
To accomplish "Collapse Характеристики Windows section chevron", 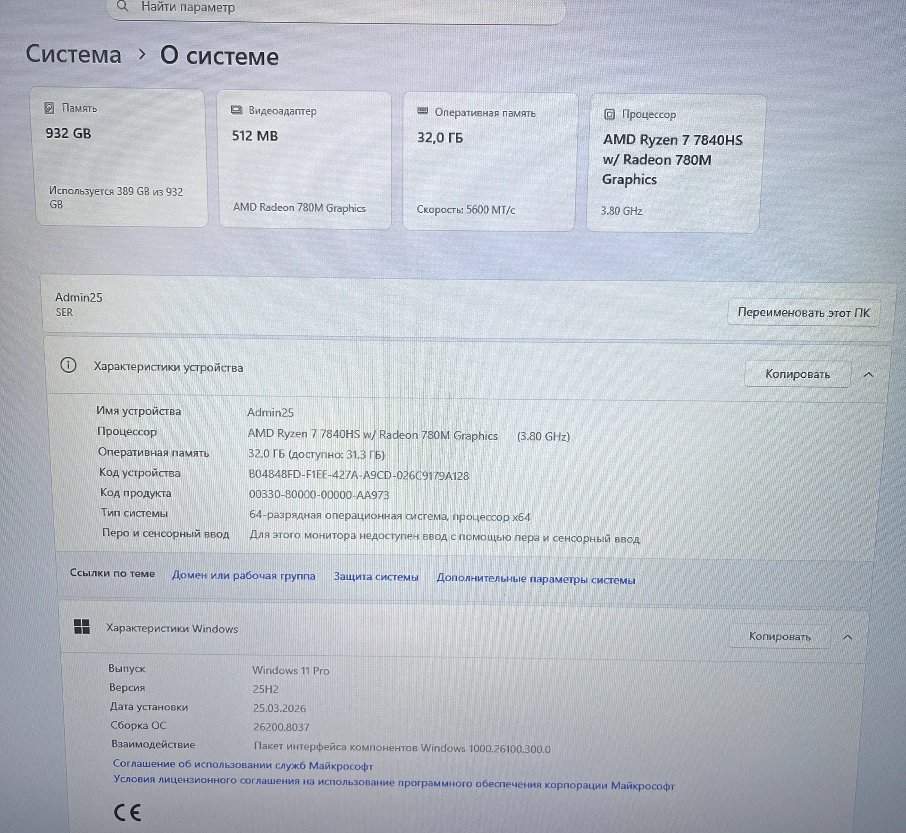I will click(847, 637).
